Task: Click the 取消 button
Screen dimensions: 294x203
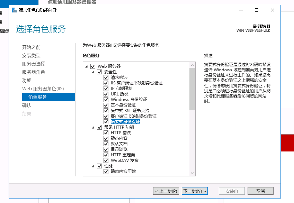Action: pos(260,191)
